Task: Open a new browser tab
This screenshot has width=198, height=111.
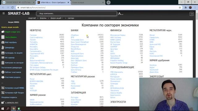Action: point(108,2)
